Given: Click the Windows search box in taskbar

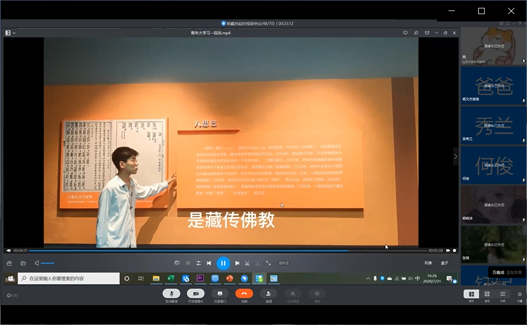Looking at the screenshot, I should 69,278.
